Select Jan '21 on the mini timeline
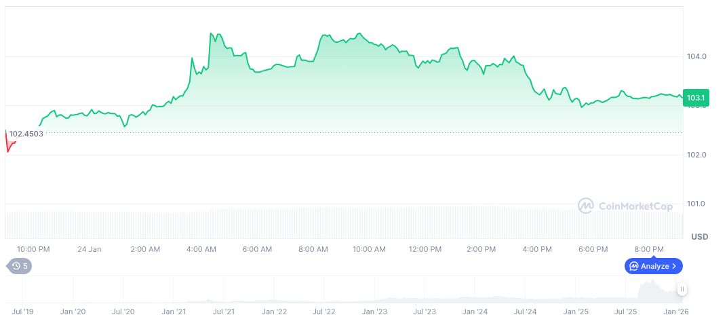This screenshot has width=727, height=319. (x=174, y=312)
